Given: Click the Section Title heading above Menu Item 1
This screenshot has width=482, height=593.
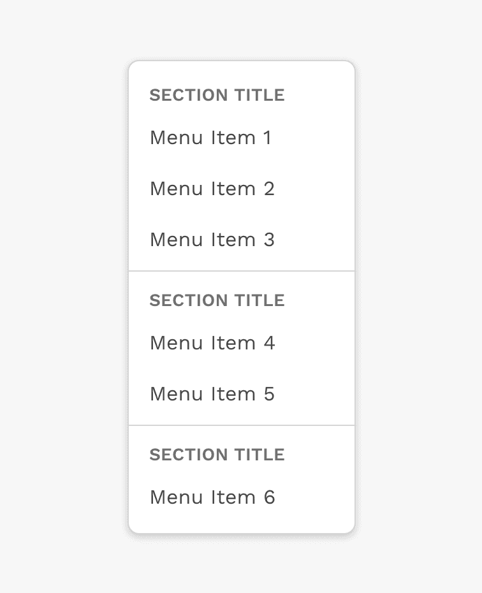Looking at the screenshot, I should (x=217, y=95).
